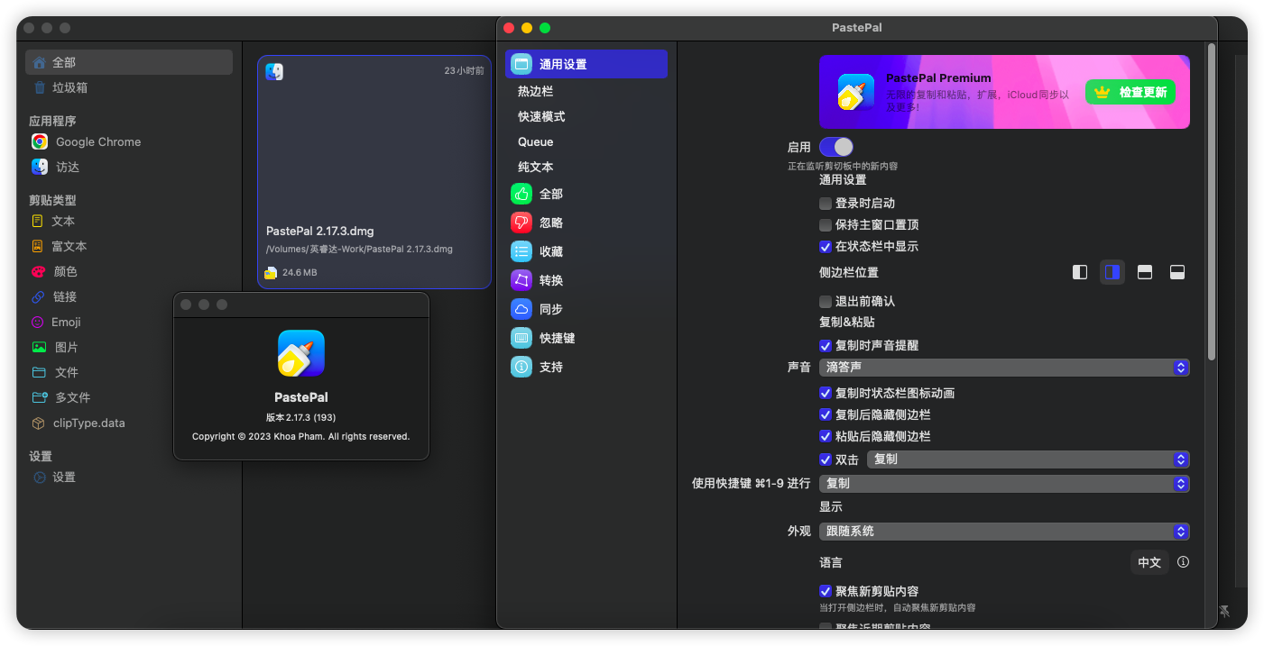
Task: Uncheck 复制时声音提醒 option
Action: click(x=826, y=346)
